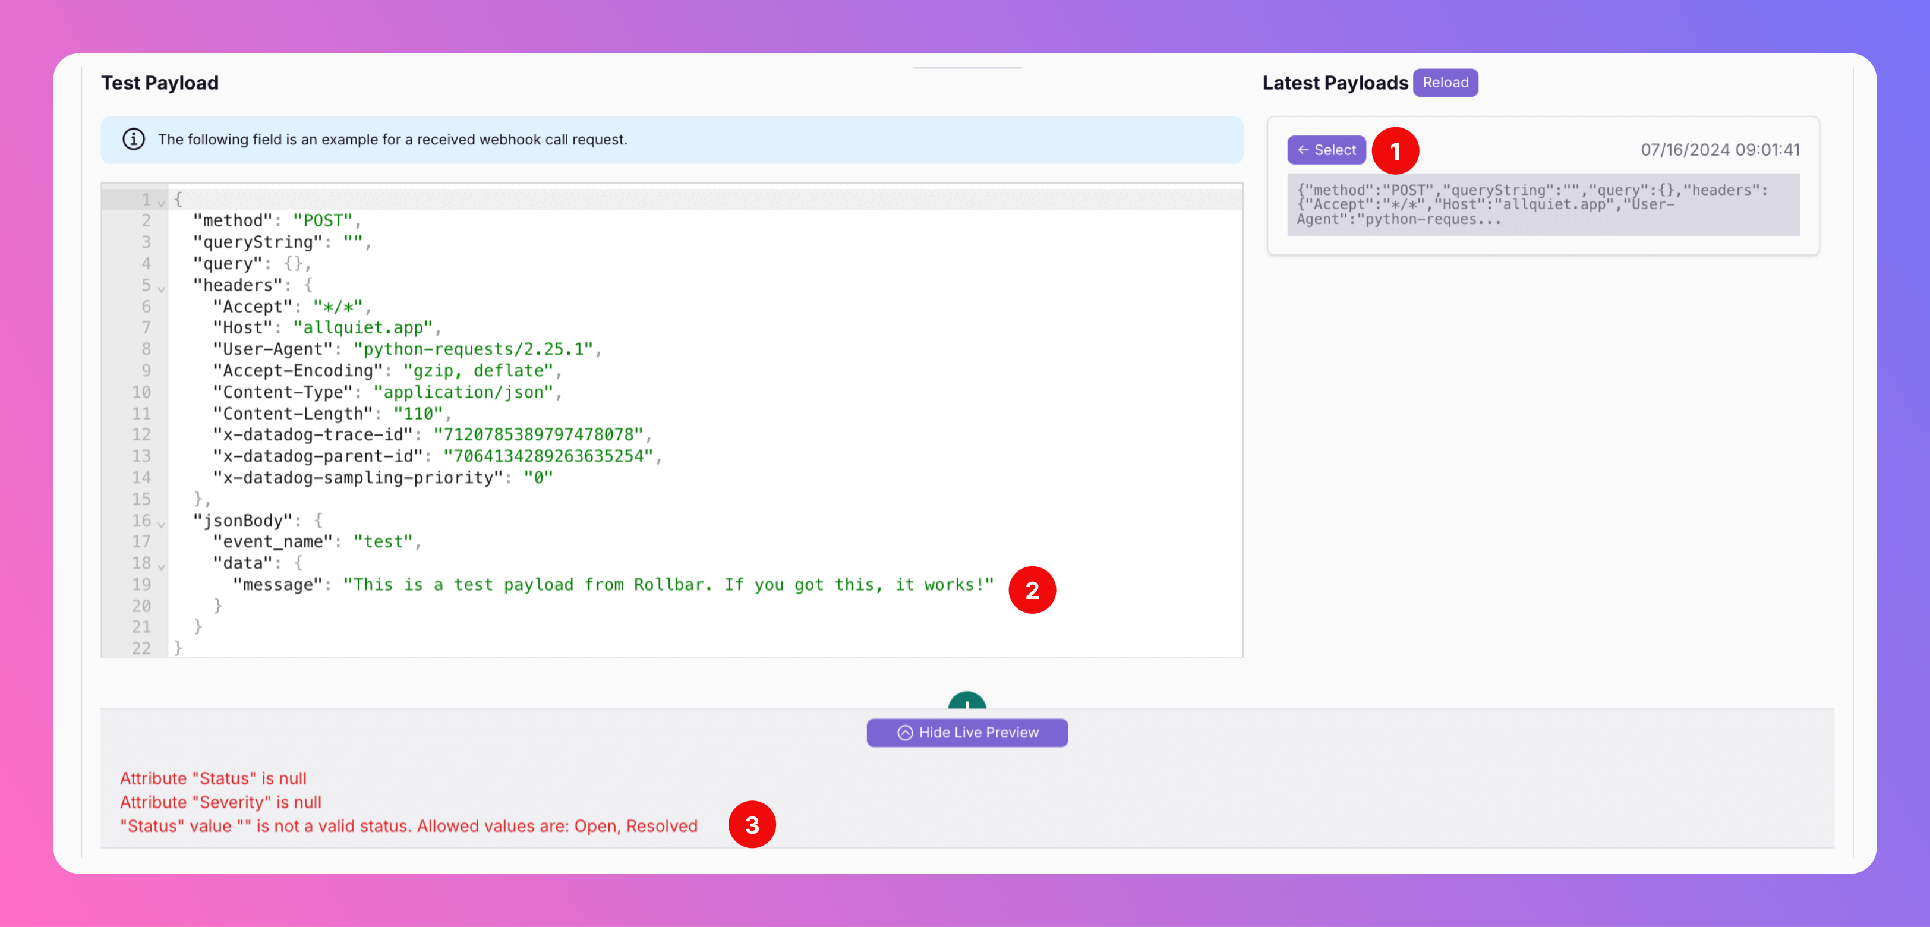Click chevron-up circle icon in Hide Live Preview
This screenshot has height=927, width=1930.
click(904, 733)
